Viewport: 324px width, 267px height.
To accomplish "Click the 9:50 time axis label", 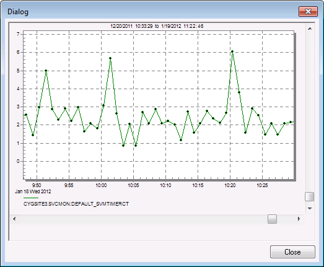I will [37, 185].
